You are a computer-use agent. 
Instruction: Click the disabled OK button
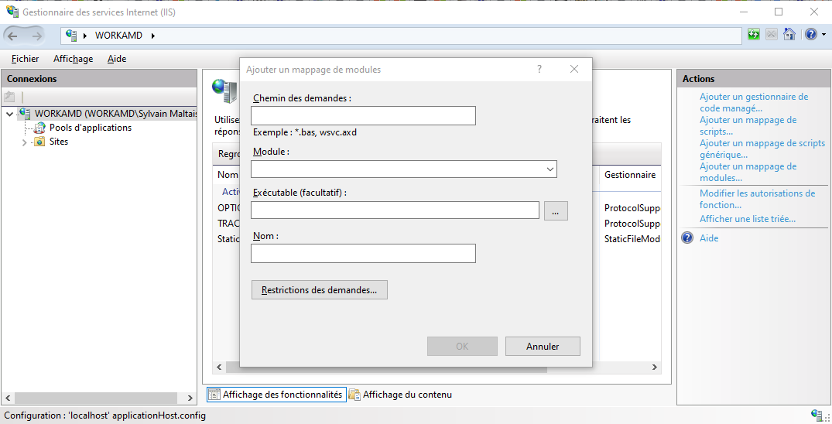[x=462, y=346]
